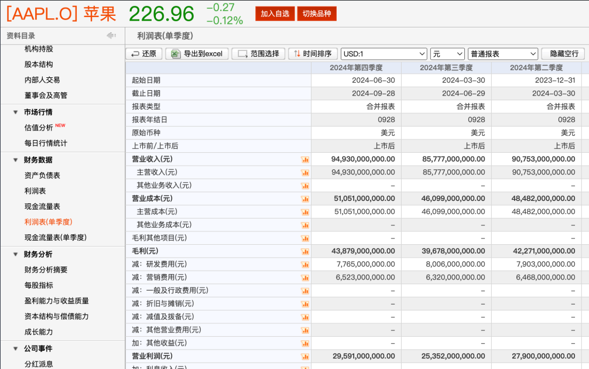Open chart icon for 研发费用(元) row
This screenshot has width=589, height=369.
pos(305,265)
